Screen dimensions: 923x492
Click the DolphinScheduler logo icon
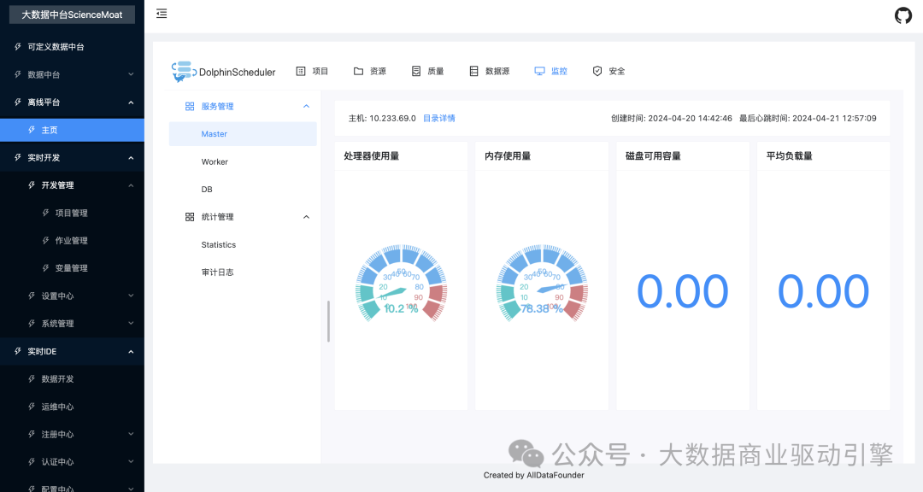click(x=182, y=72)
